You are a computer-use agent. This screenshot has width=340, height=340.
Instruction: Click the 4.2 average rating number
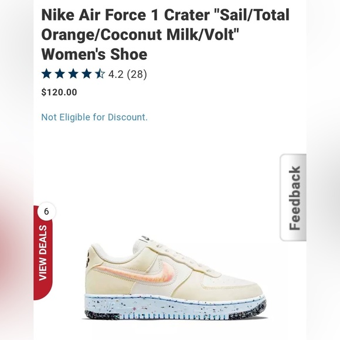click(x=116, y=74)
